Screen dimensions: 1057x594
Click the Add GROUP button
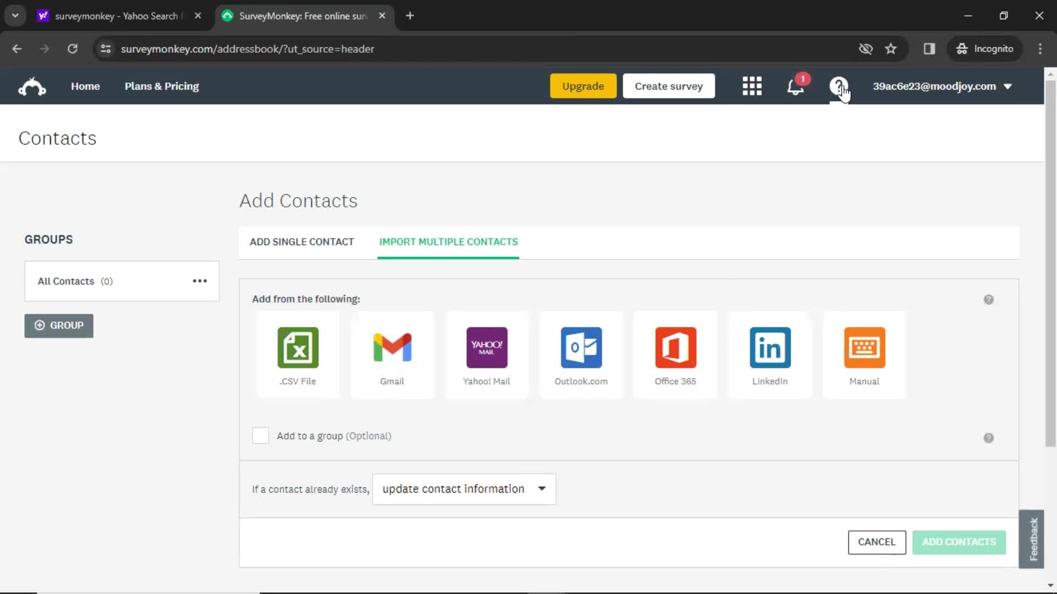tap(59, 325)
